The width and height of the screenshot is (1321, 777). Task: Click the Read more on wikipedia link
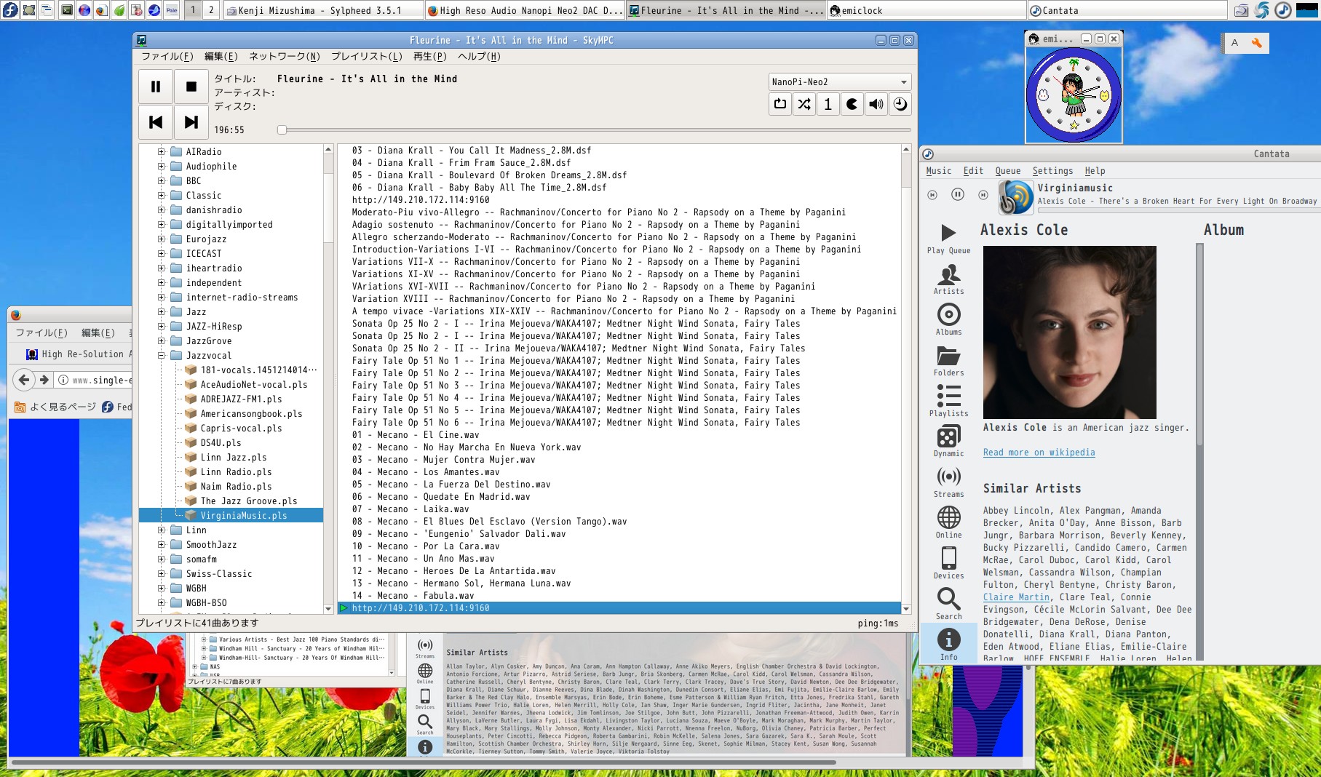[x=1039, y=453]
